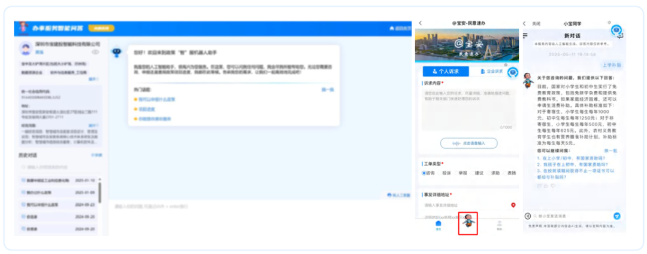647x254 pixels.
Task: Open the history conversation dated 2025-01-09
Action: (58, 192)
